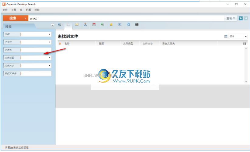Click the view layout icon beside 标准
Image resolution: width=250 pixels, height=152 pixels.
click(x=226, y=37)
